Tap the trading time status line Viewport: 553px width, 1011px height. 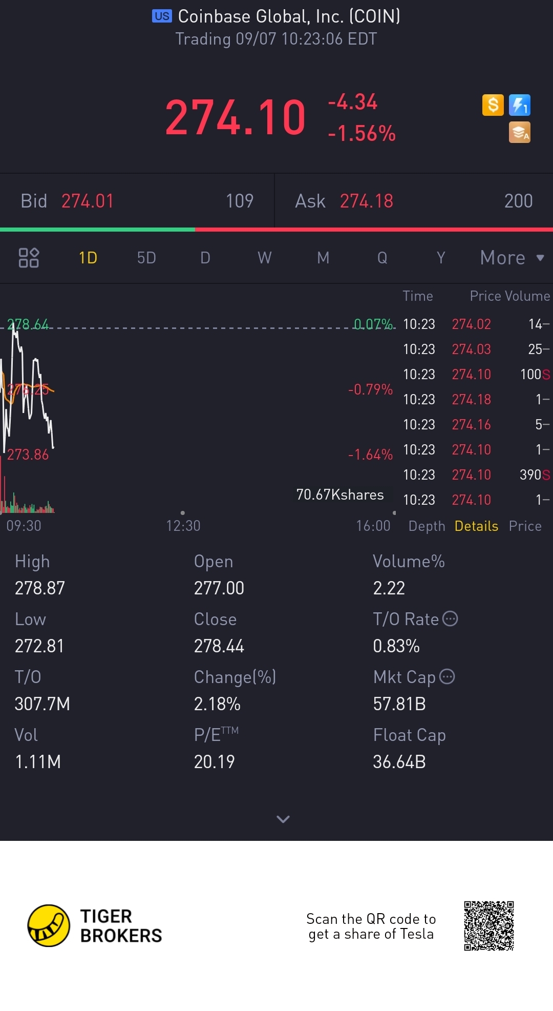[276, 39]
